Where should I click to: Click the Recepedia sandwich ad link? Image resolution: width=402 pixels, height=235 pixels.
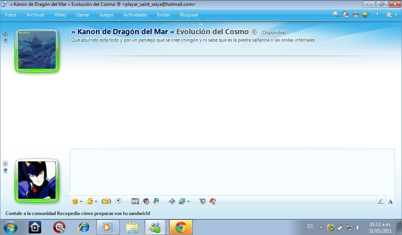tap(78, 213)
